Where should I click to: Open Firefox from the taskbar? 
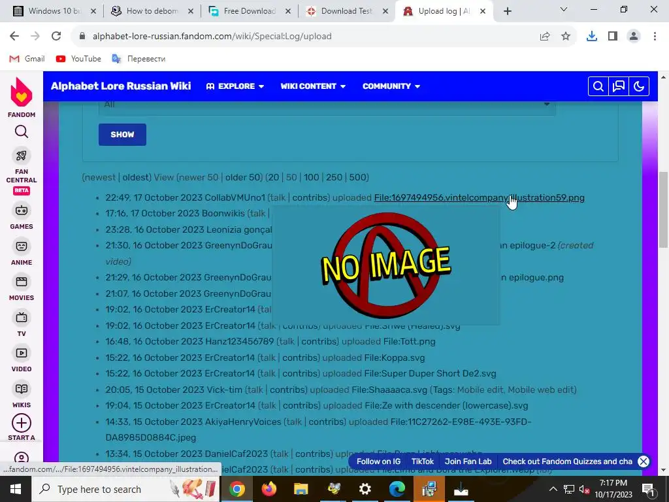point(269,489)
